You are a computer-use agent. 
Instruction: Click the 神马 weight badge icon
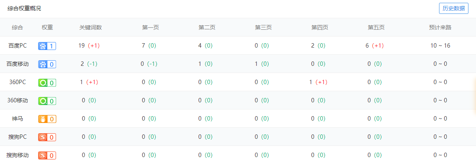coord(47,119)
